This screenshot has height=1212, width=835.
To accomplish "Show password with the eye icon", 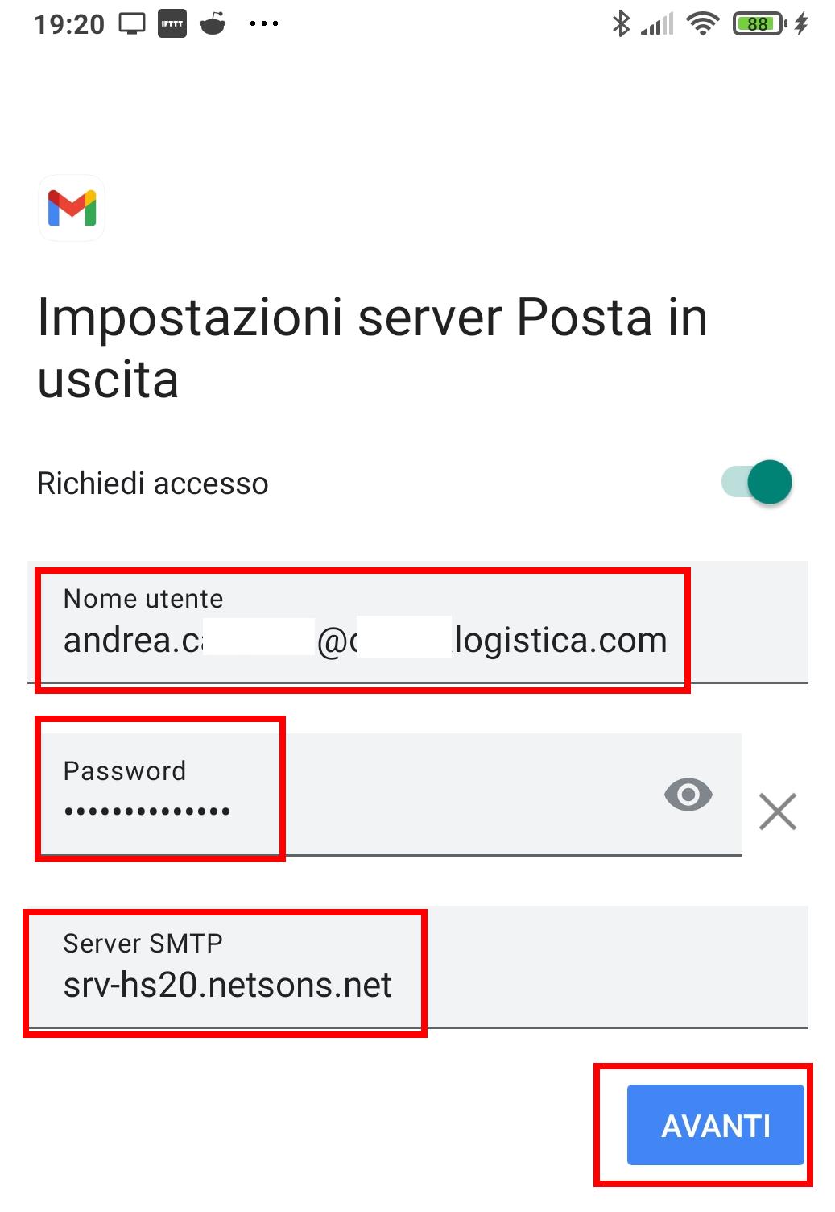I will pos(688,795).
